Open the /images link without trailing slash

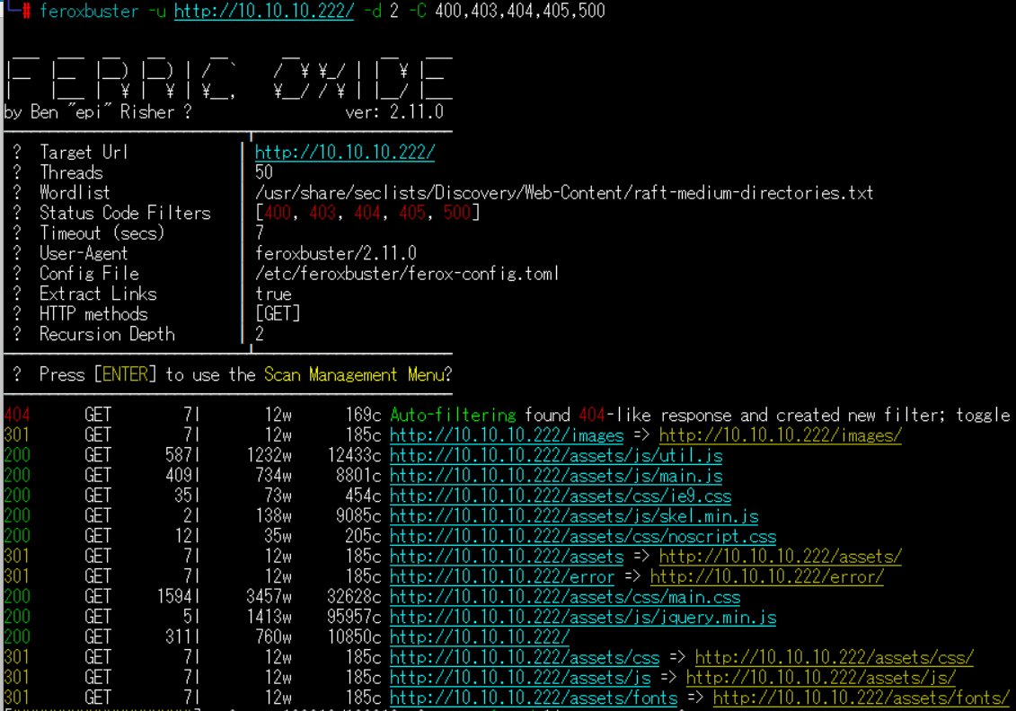(x=506, y=435)
